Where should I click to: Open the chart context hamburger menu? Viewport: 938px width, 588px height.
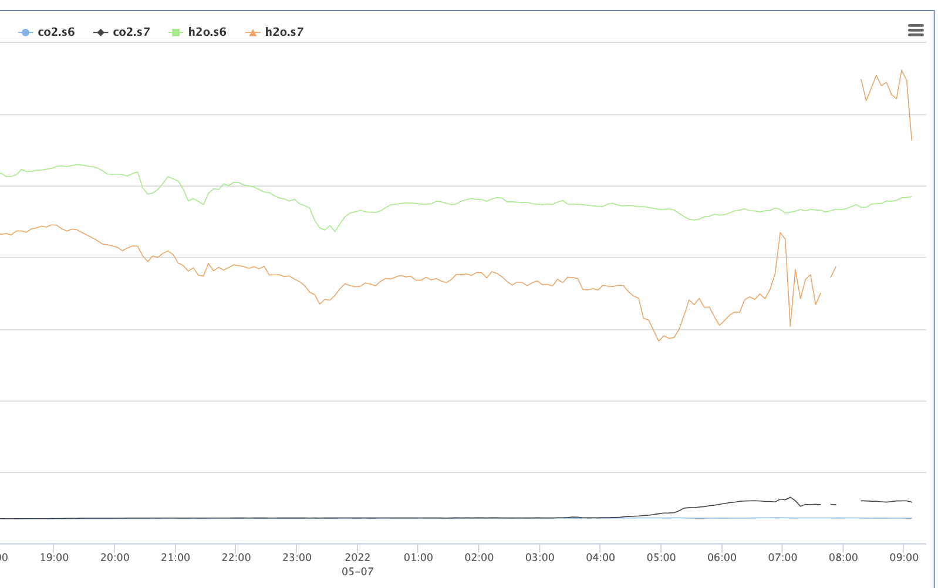tap(915, 31)
